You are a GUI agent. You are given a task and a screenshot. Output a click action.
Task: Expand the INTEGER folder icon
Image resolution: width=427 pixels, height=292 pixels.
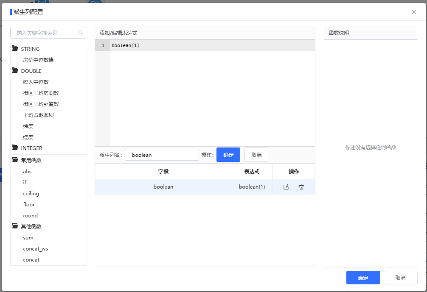click(15, 147)
